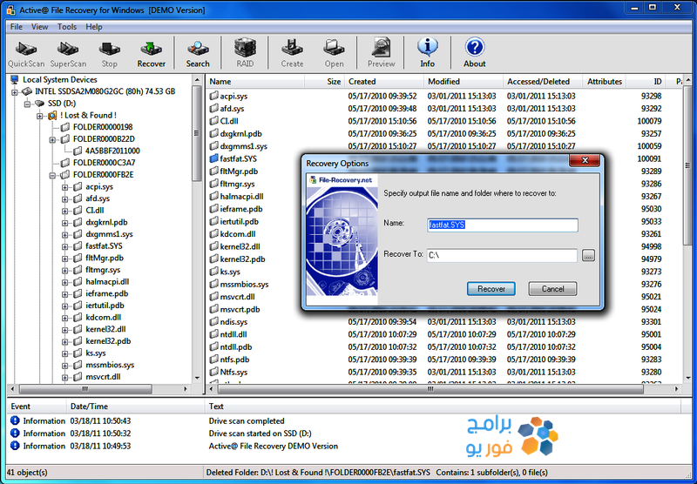
Task: Open the RAID toolbar tool
Action: (x=245, y=54)
